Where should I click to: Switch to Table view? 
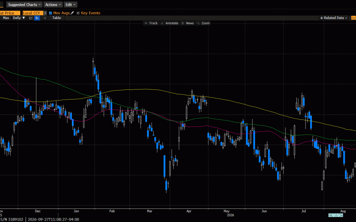point(57,18)
